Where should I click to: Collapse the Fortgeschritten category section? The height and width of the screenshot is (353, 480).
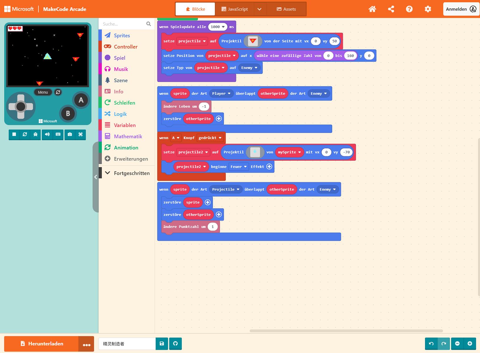pos(127,173)
